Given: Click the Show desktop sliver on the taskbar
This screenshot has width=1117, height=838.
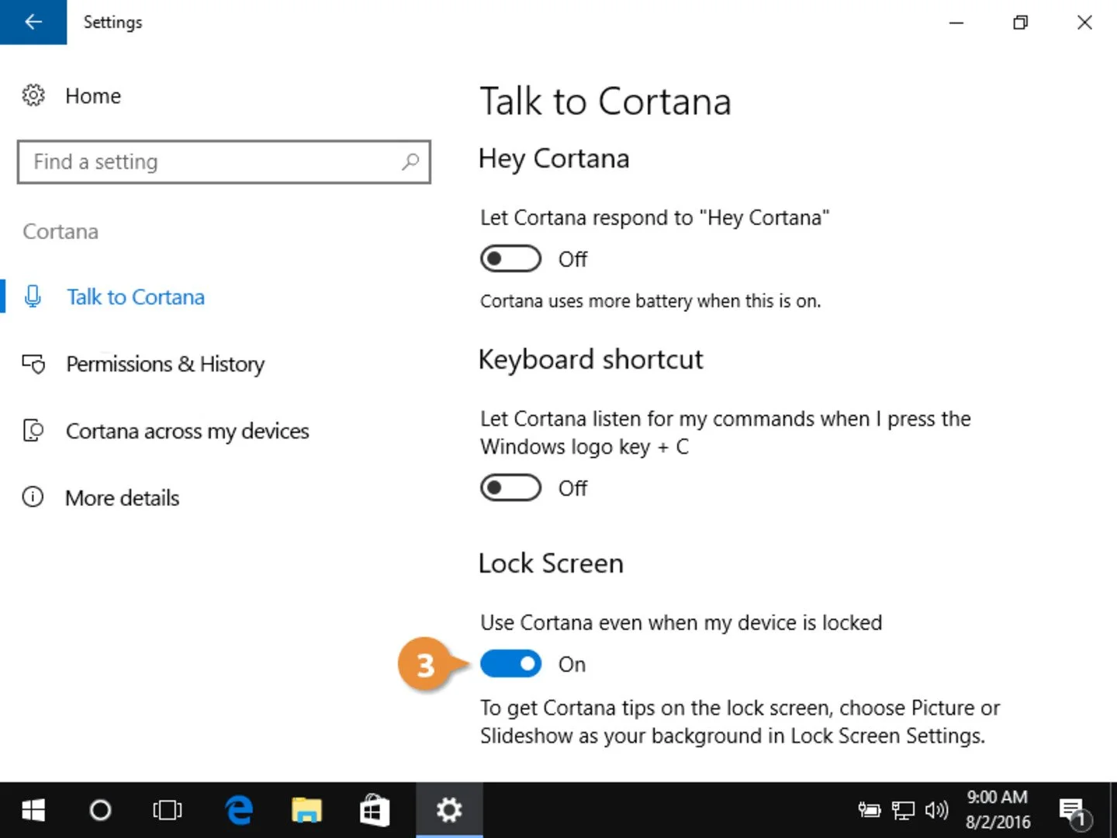Looking at the screenshot, I should point(1112,811).
